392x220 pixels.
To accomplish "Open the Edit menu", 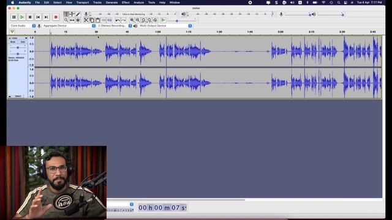I will [47, 2].
